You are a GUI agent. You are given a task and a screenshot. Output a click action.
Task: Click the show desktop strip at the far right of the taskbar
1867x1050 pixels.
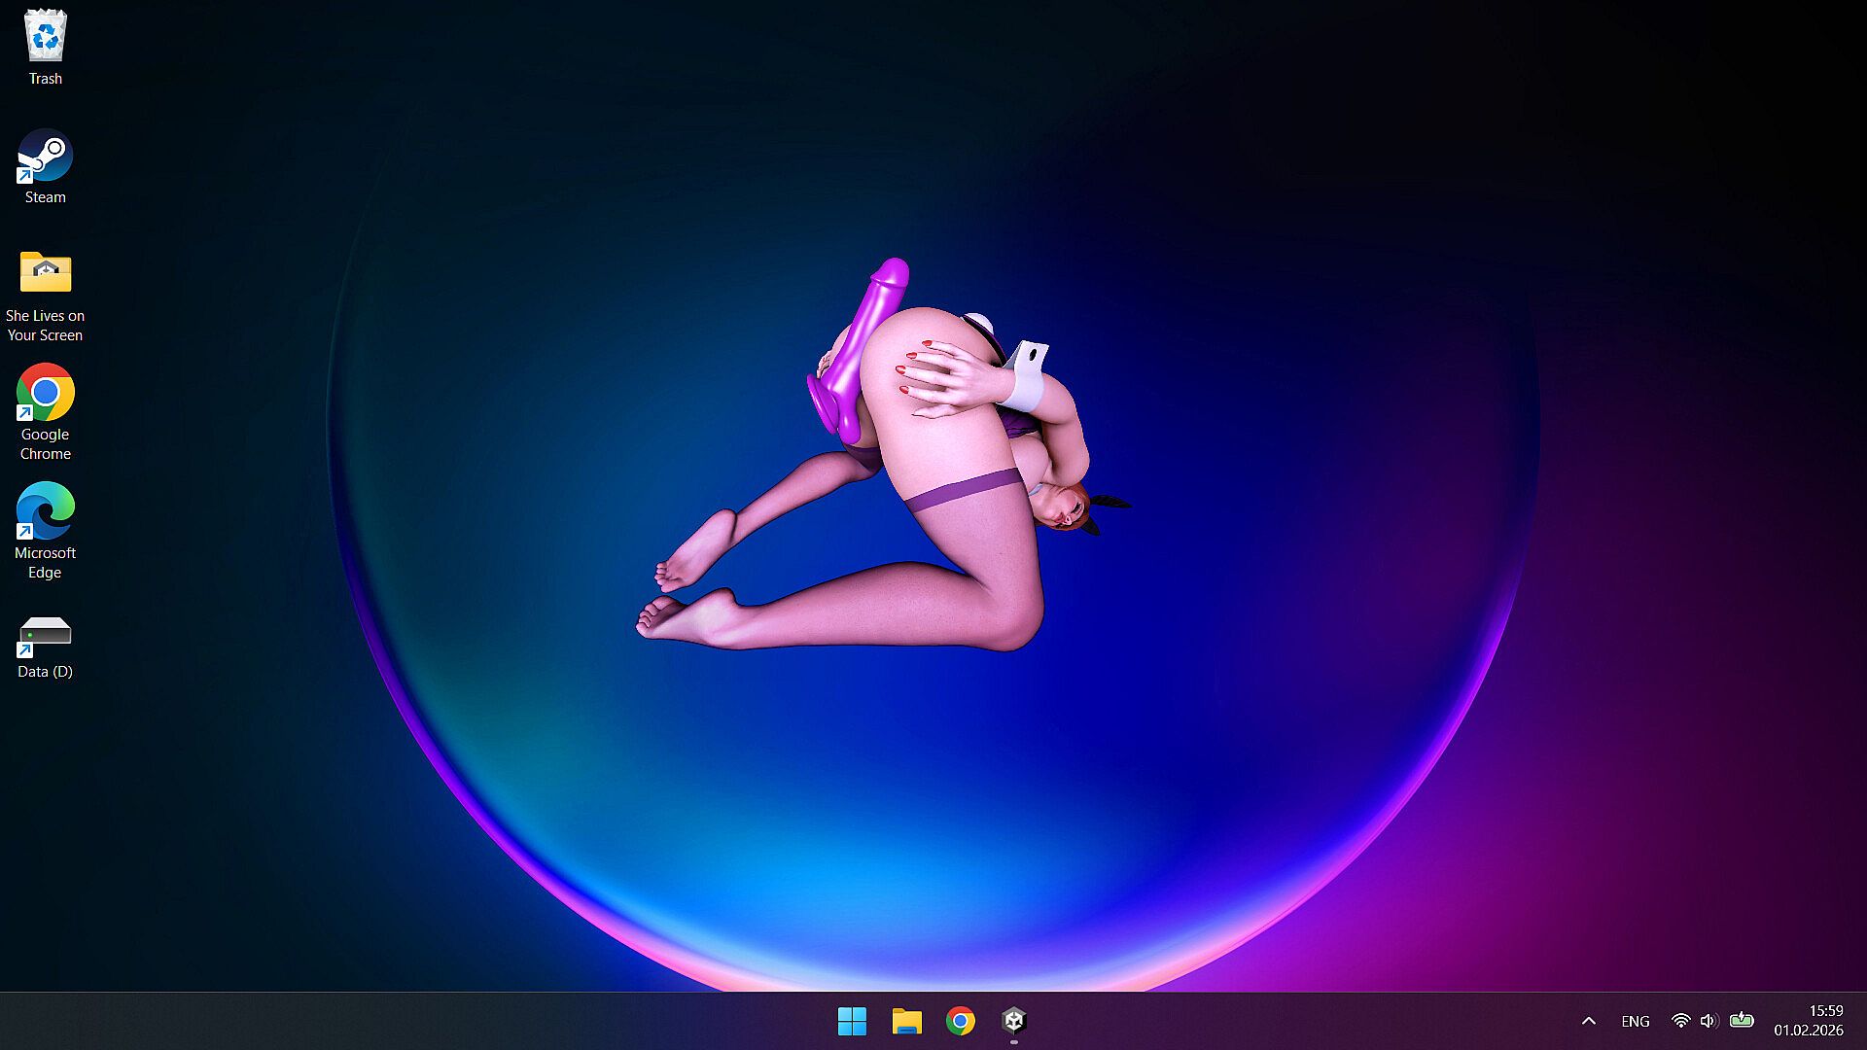1862,1021
